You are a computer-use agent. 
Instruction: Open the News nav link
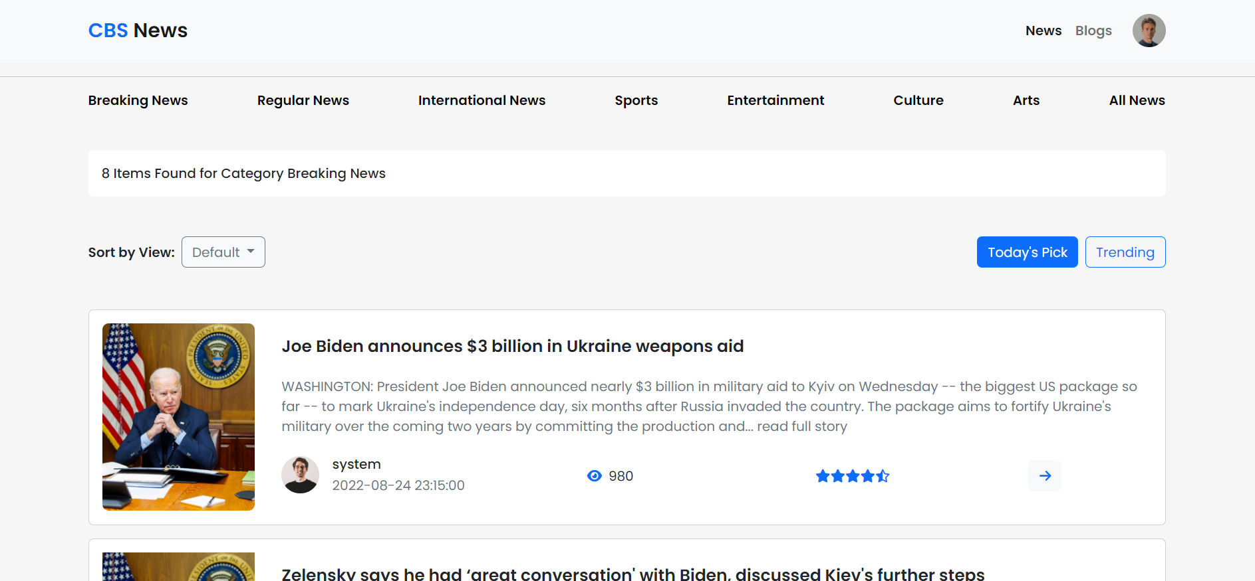click(x=1043, y=31)
